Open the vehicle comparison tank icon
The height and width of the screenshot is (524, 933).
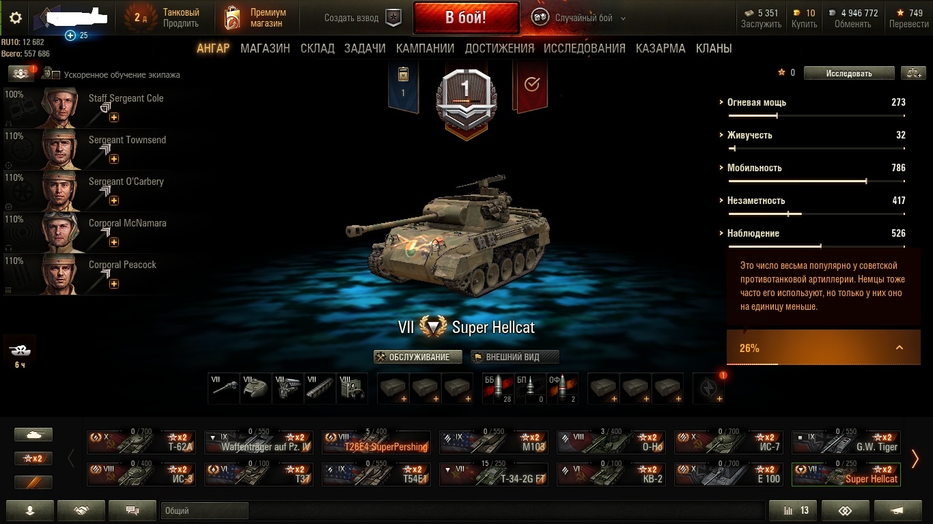pyautogui.click(x=913, y=73)
